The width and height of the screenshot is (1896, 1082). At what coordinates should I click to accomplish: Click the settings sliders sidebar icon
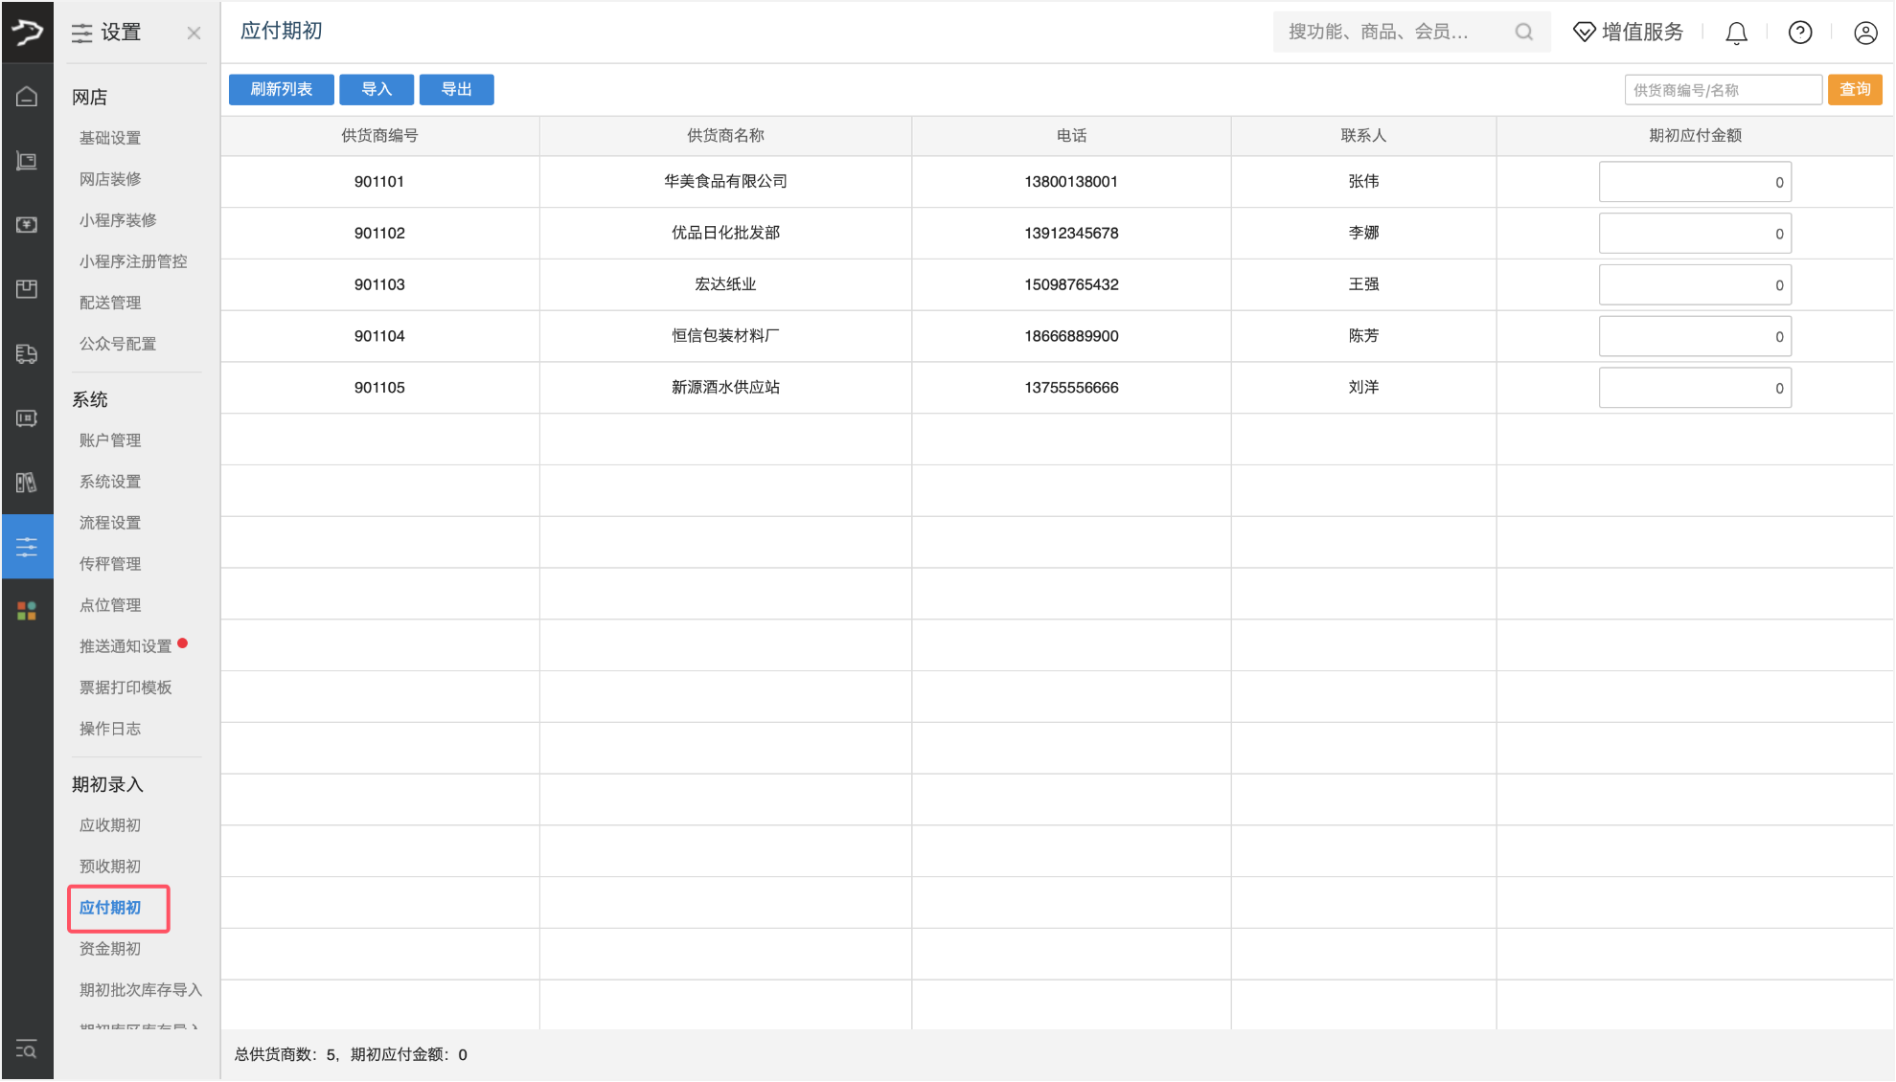point(27,547)
